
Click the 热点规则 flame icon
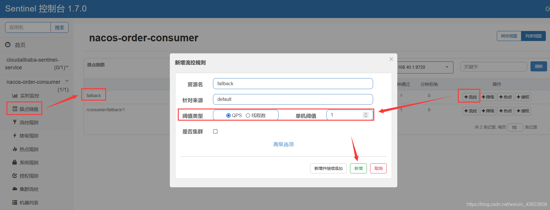coord(15,149)
